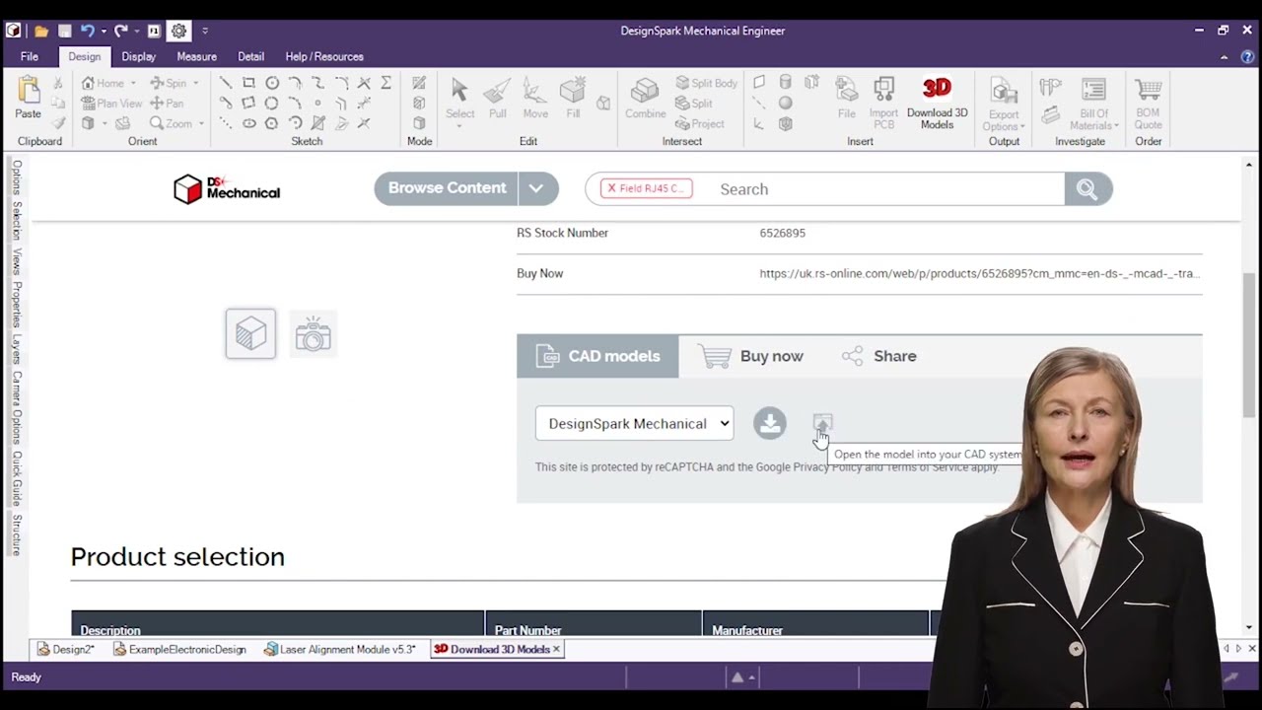Expand the Undo history dropdown arrow
Screen dimensions: 1262x710
103,31
